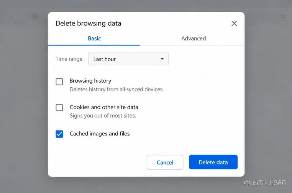Image resolution: width=292 pixels, height=193 pixels.
Task: Click the bookmark star icon behind dialog
Action: click(282, 16)
